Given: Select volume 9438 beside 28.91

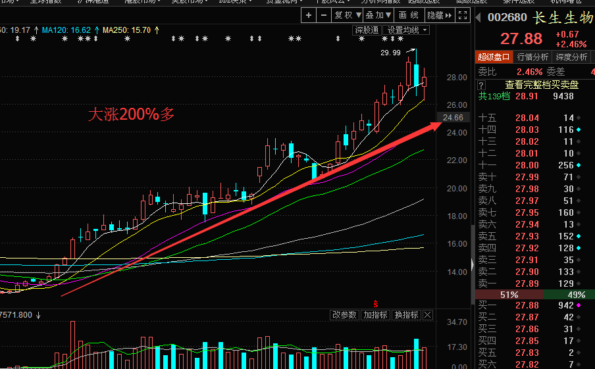Looking at the screenshot, I should 563,96.
